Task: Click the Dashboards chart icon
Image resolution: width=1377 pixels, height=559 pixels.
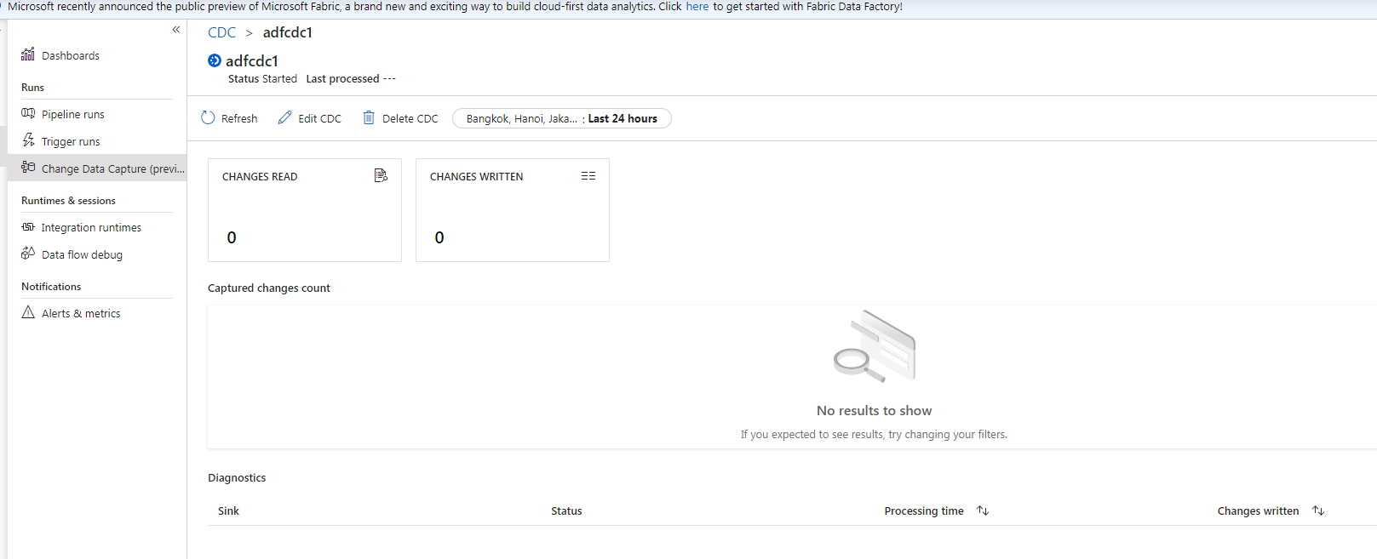Action: (28, 54)
